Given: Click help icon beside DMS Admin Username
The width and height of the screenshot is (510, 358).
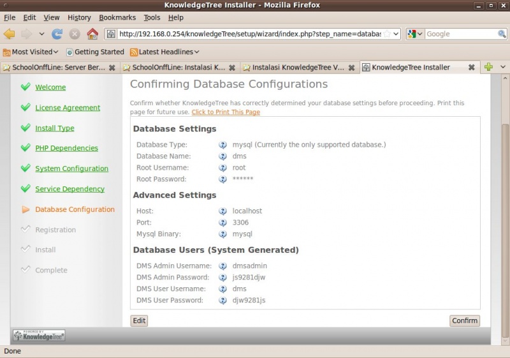Looking at the screenshot, I should pos(222,266).
